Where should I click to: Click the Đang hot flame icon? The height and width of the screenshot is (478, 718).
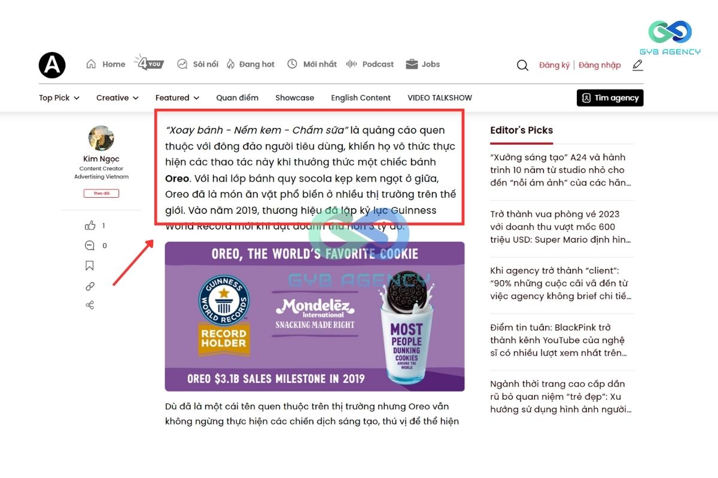coord(230,64)
